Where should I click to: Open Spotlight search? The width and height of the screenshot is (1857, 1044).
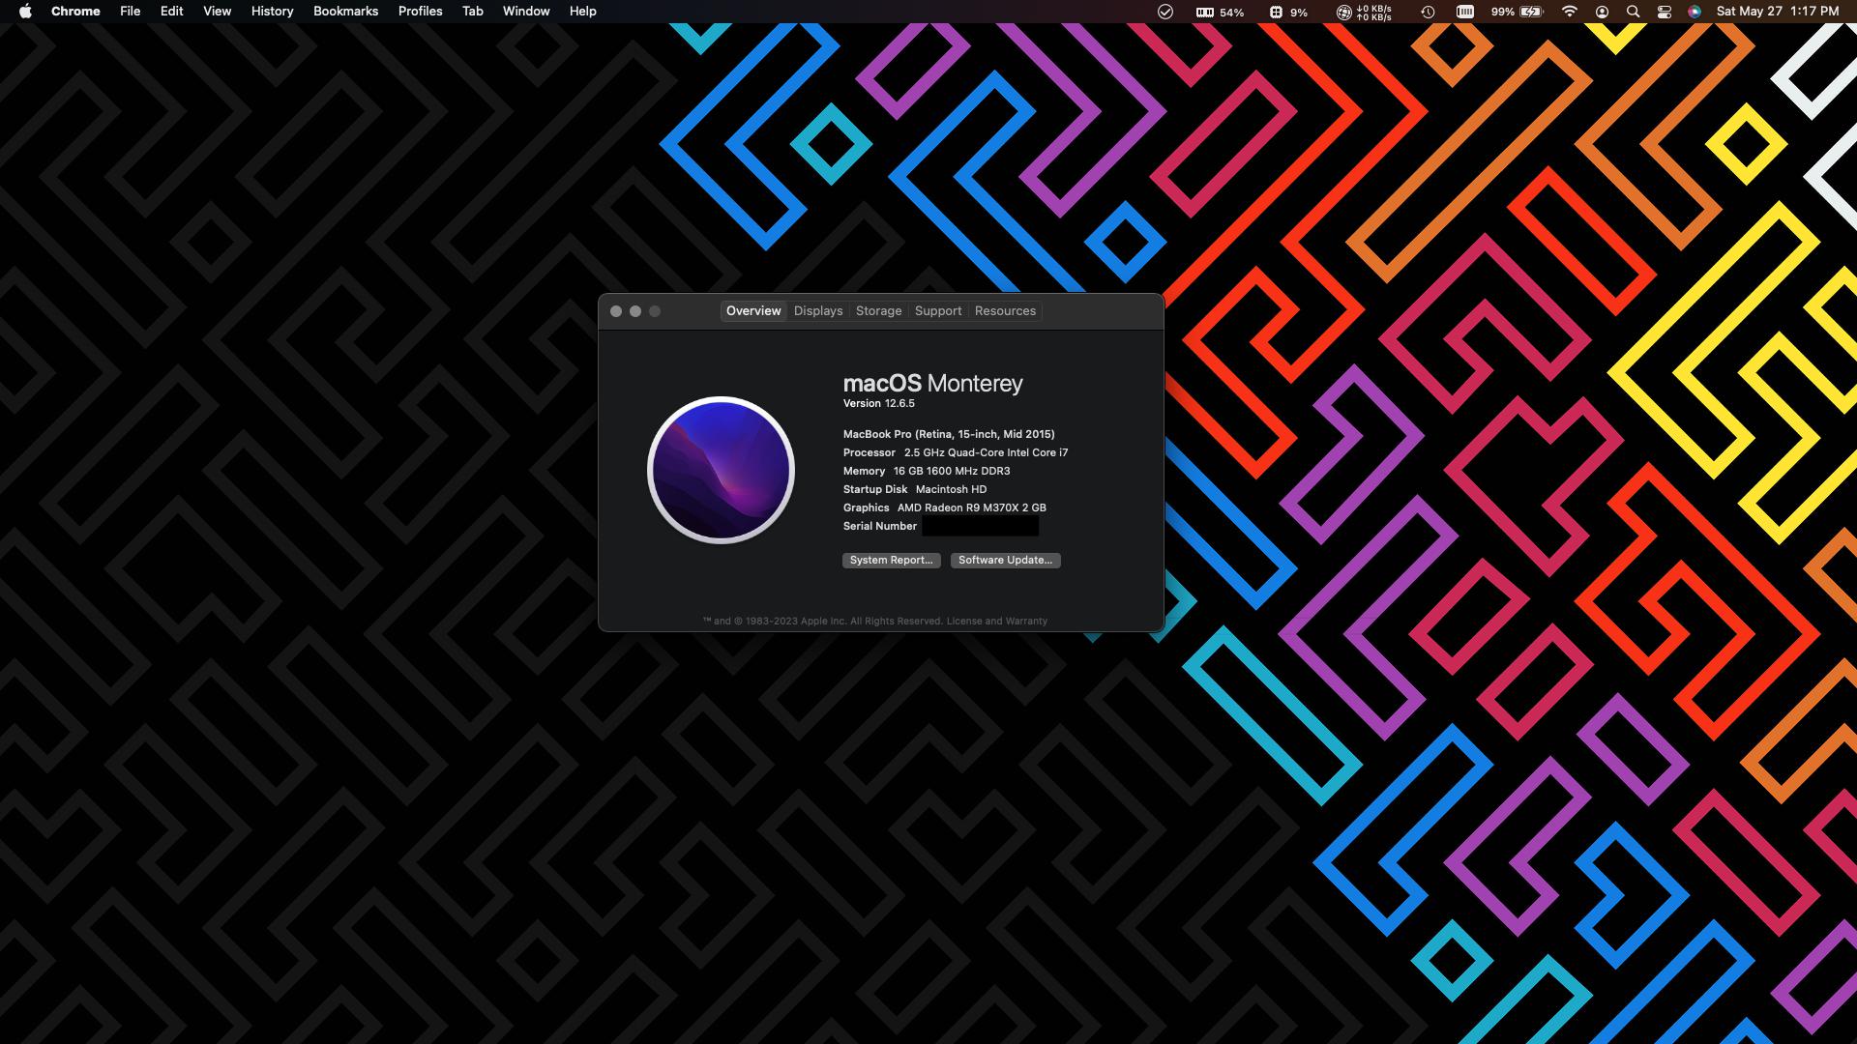[x=1633, y=12]
